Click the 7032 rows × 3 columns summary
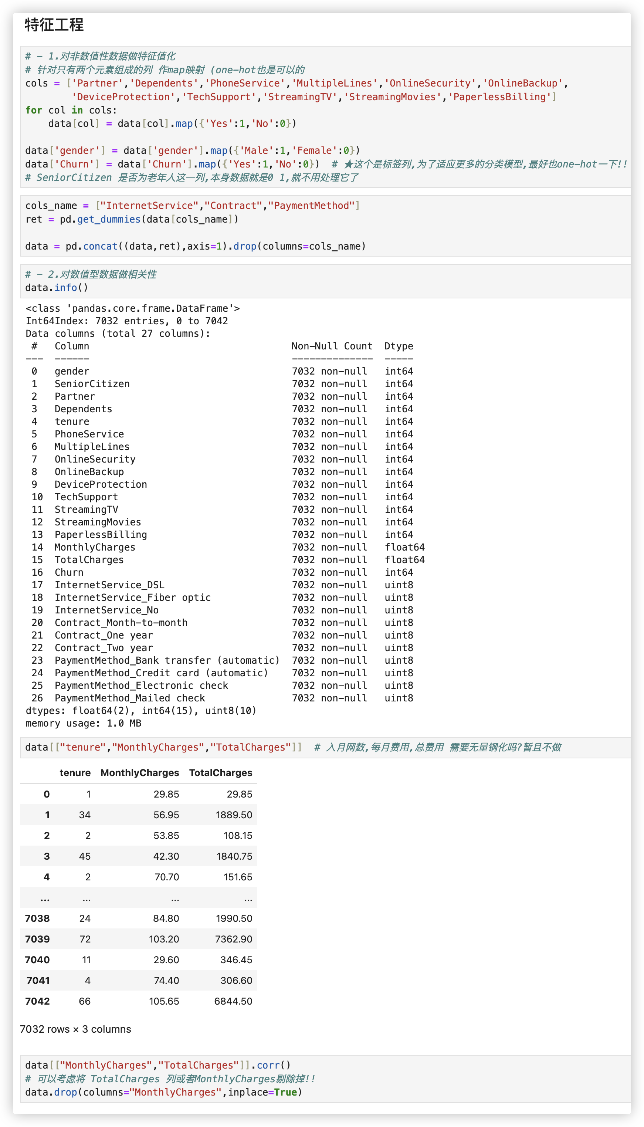 [x=76, y=1029]
